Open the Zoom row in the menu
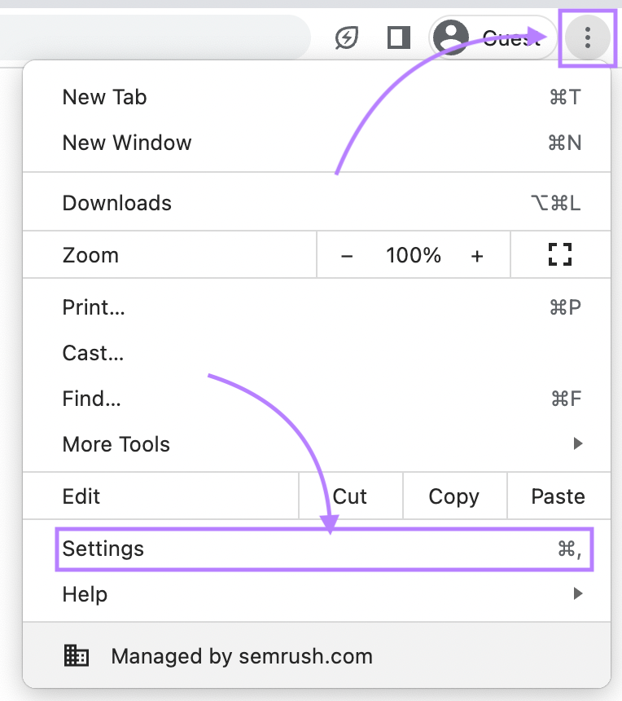Screen dimensions: 622x701 (90, 254)
